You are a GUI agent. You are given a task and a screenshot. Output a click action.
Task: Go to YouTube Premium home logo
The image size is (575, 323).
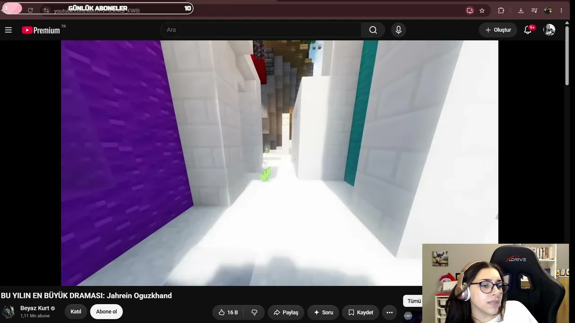[x=41, y=30]
